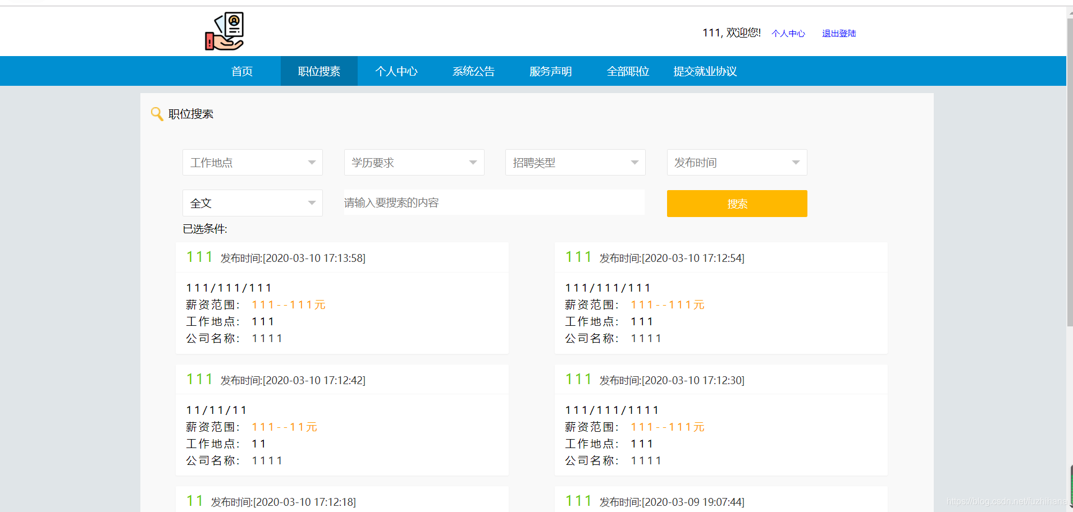
Task: Click the 职位搜索 section heading text
Action: (x=191, y=114)
